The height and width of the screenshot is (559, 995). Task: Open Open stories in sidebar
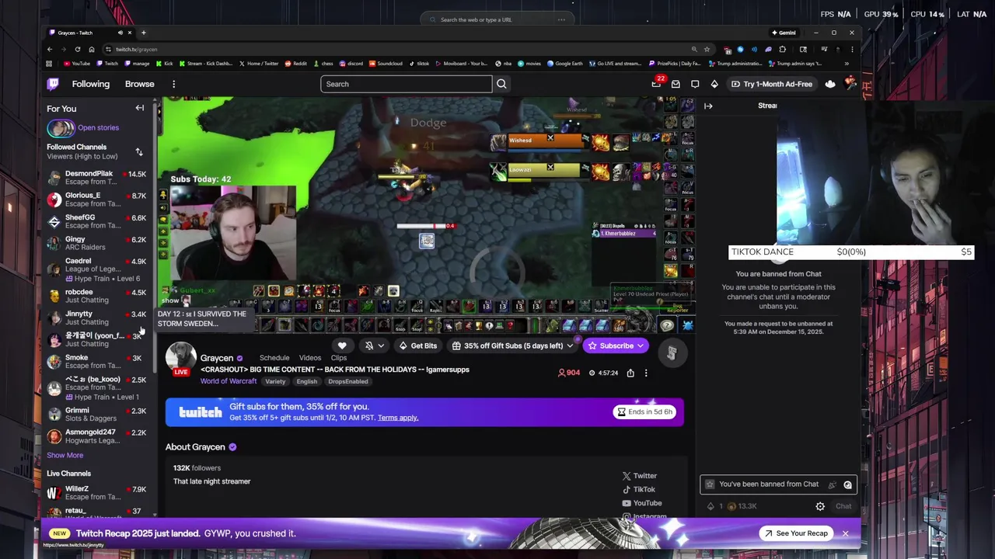(98, 127)
